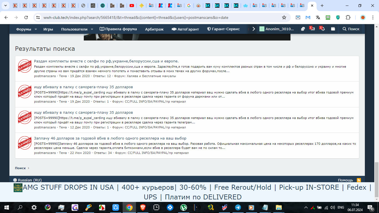Open Правила форума page
The height and width of the screenshot is (213, 379).
coord(118,29)
